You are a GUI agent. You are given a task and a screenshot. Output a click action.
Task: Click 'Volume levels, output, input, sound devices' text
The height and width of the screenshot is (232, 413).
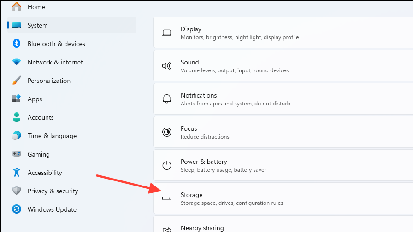click(235, 70)
